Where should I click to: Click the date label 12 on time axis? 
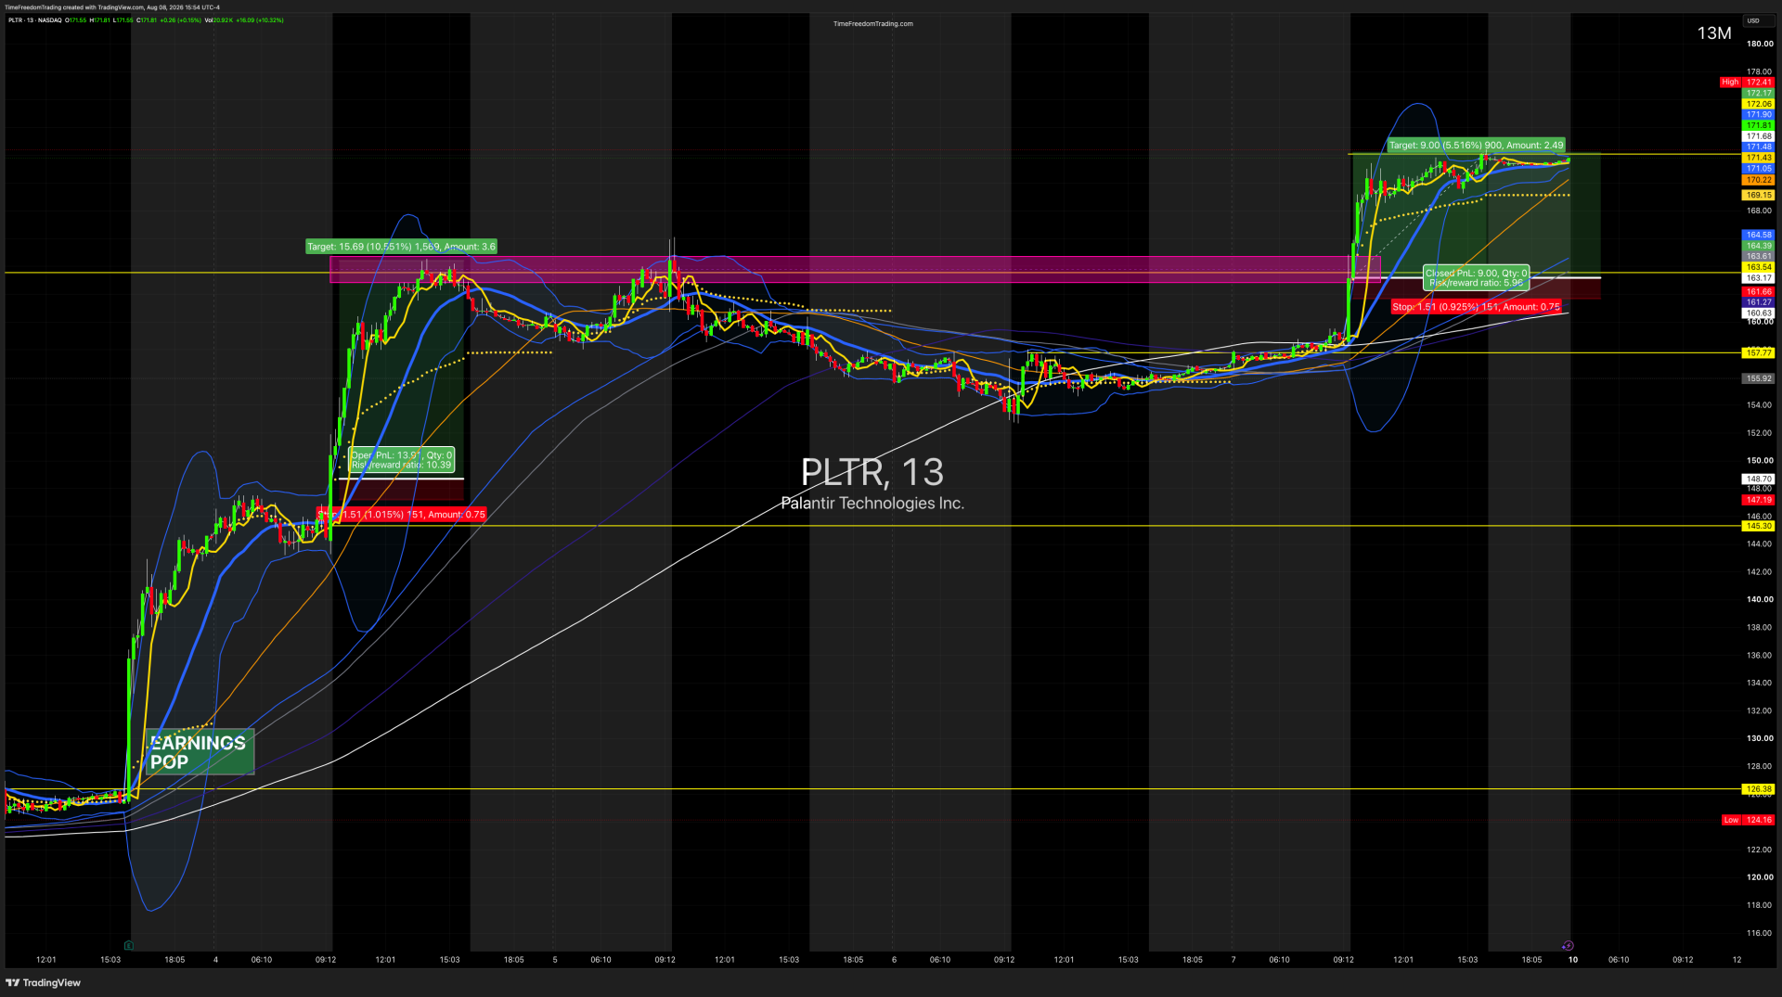coord(1737,960)
